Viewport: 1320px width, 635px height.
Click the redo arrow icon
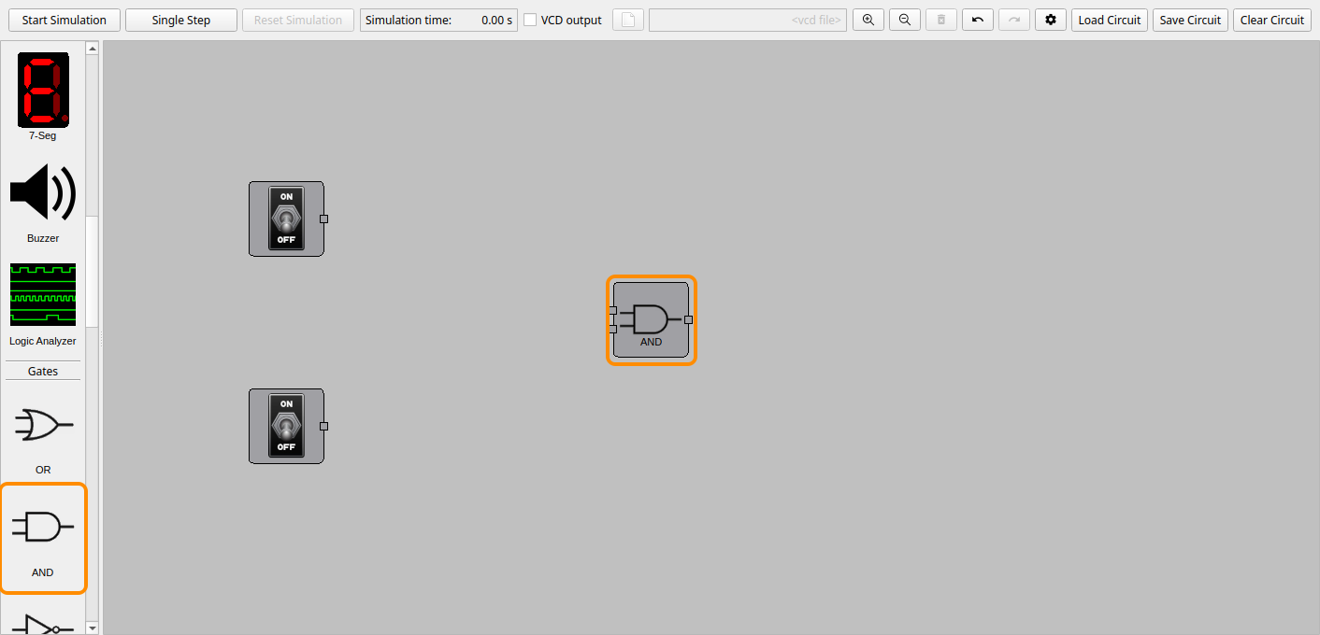pos(1014,20)
